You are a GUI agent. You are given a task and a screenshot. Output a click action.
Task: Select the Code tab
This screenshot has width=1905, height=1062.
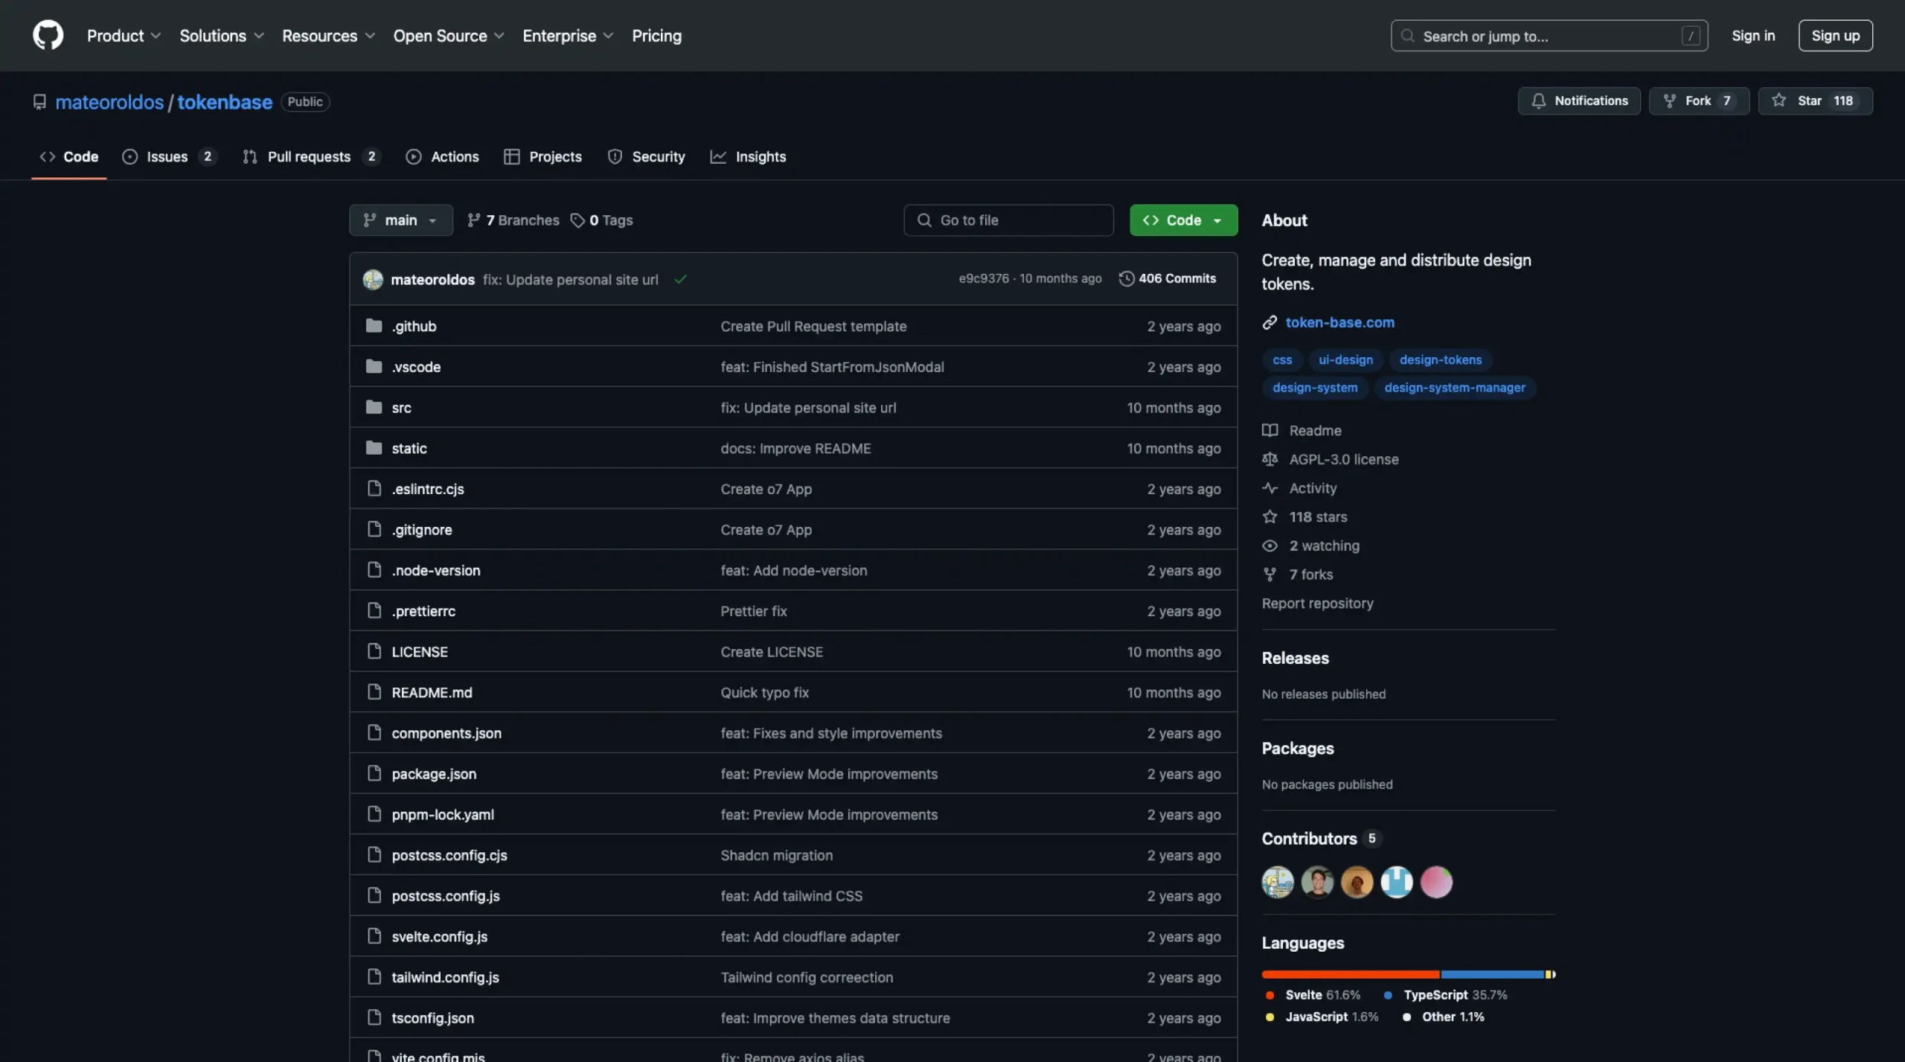(x=69, y=156)
